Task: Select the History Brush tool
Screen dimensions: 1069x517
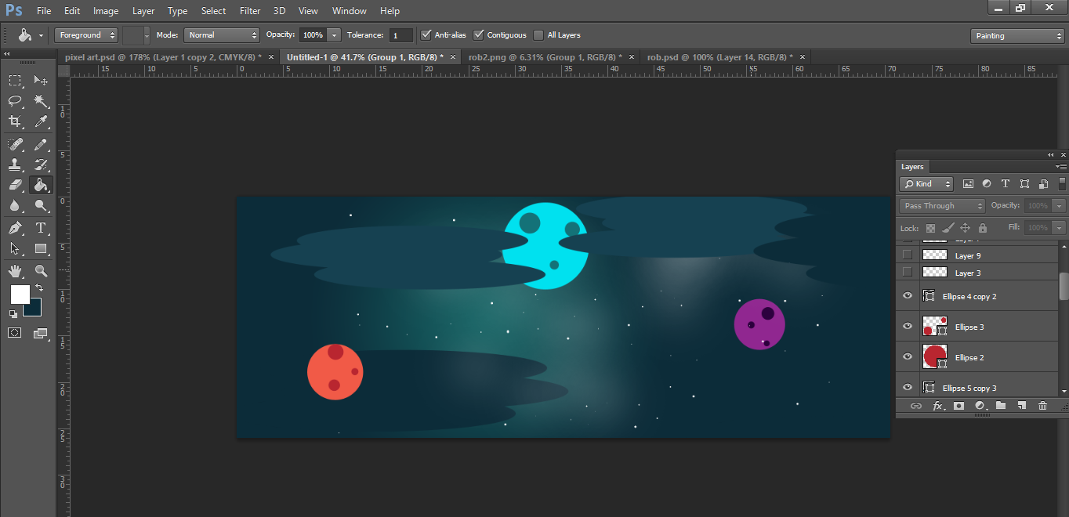Action: (41, 164)
